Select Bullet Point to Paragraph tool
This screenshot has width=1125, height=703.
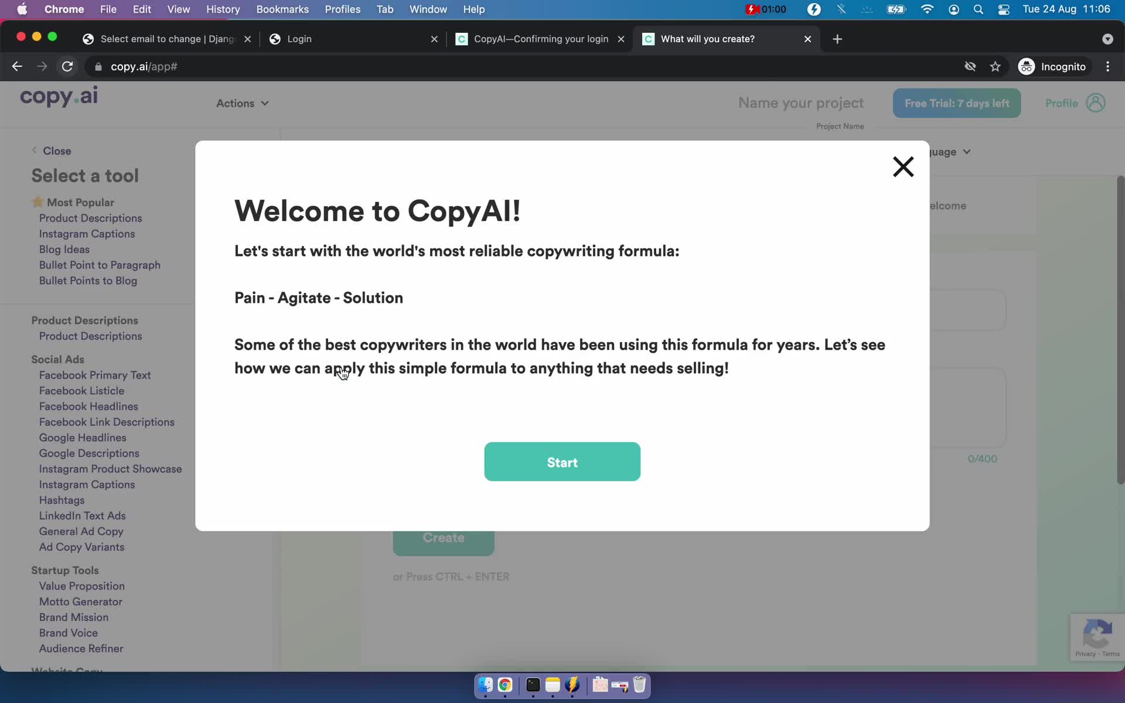coord(100,265)
